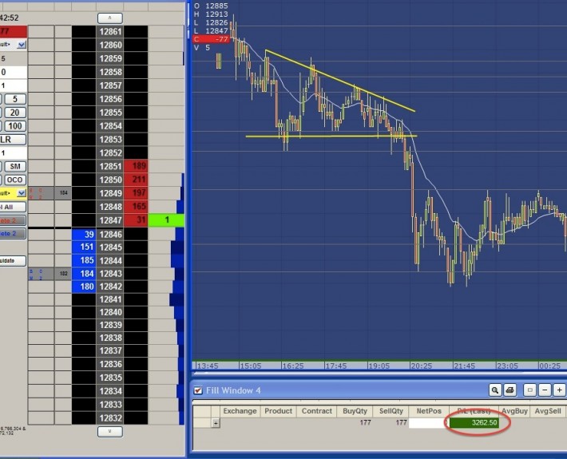Click the green cell showing 1 at 12847
This screenshot has width=567, height=459.
(x=167, y=220)
